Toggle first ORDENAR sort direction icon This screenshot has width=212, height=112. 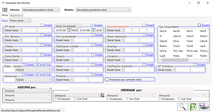[103, 95]
